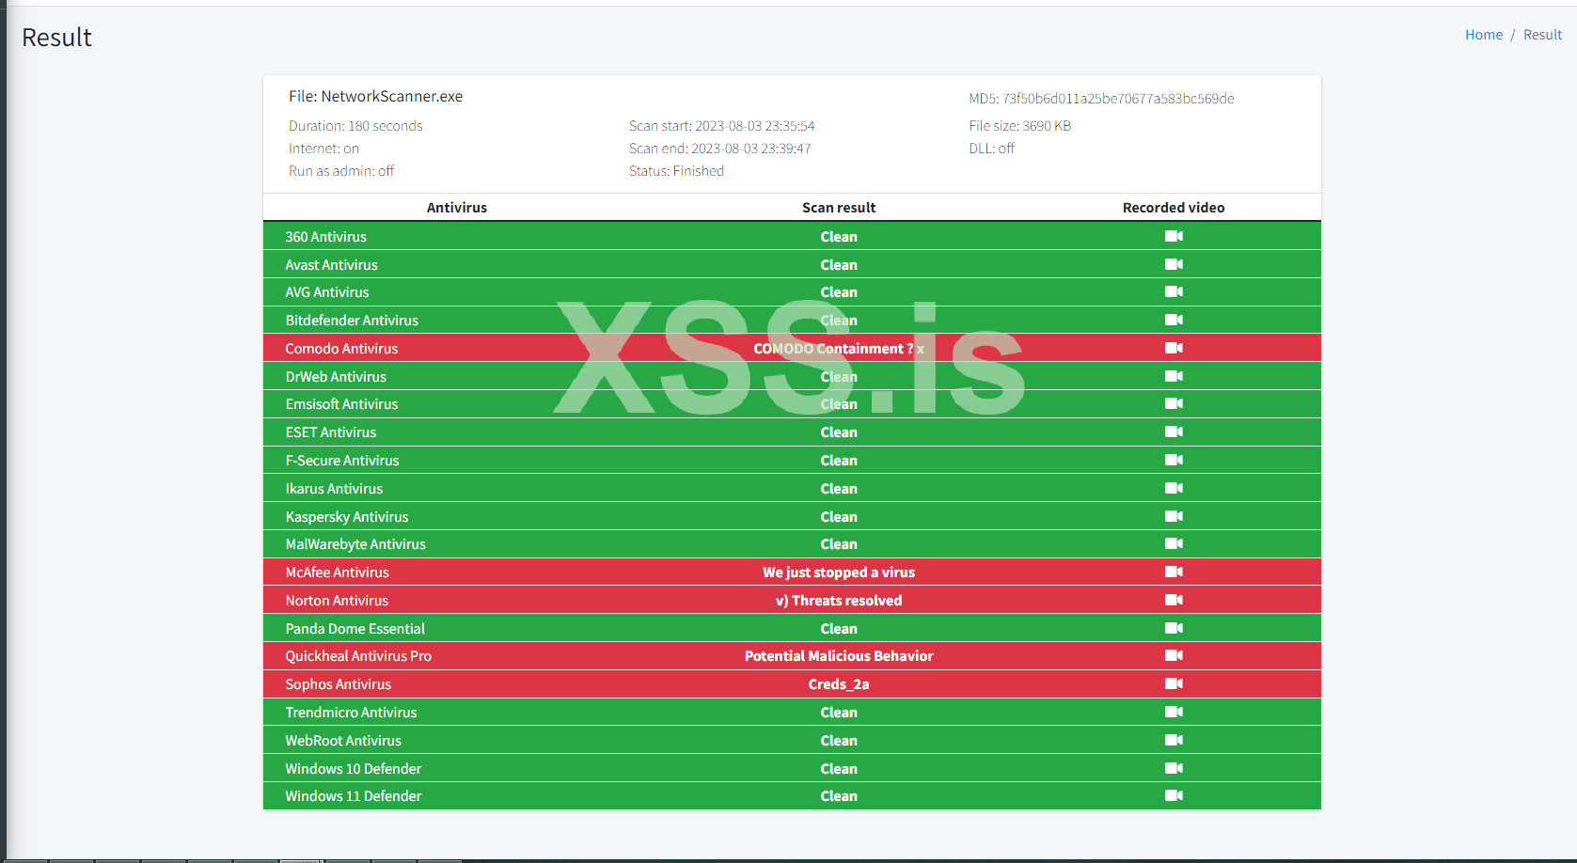Click the Result page heading

(56, 38)
